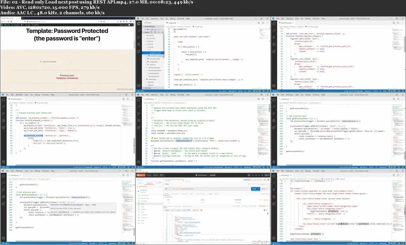This screenshot has height=245, width=406.
Task: Open Search view in single.php VS Code window
Action: 138,30
